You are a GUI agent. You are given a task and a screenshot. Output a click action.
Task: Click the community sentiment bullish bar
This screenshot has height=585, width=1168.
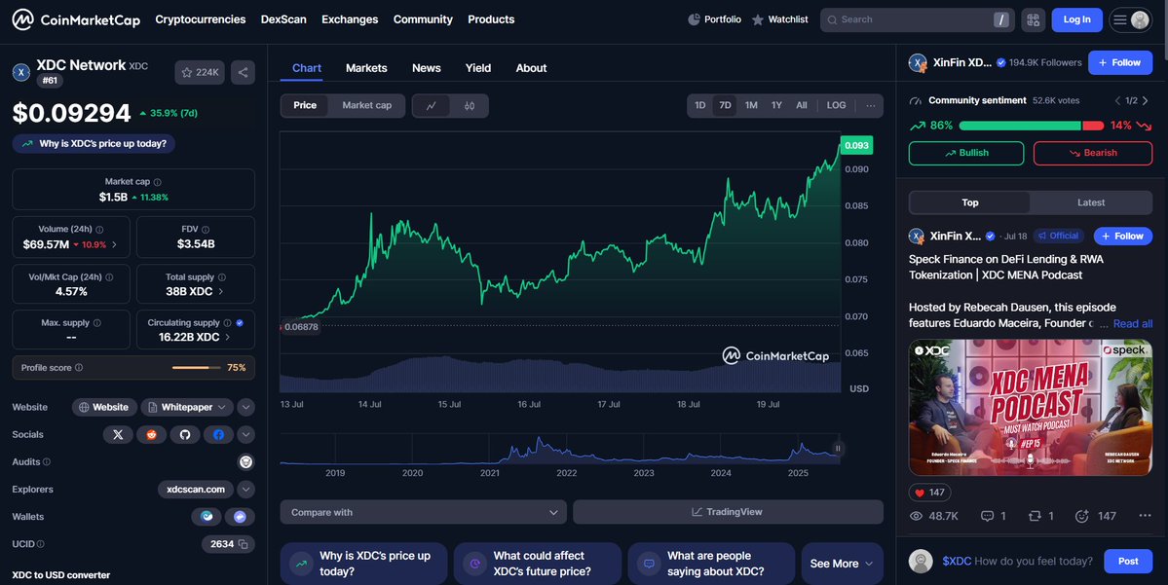click(1020, 126)
